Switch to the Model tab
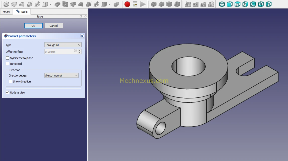 point(6,12)
